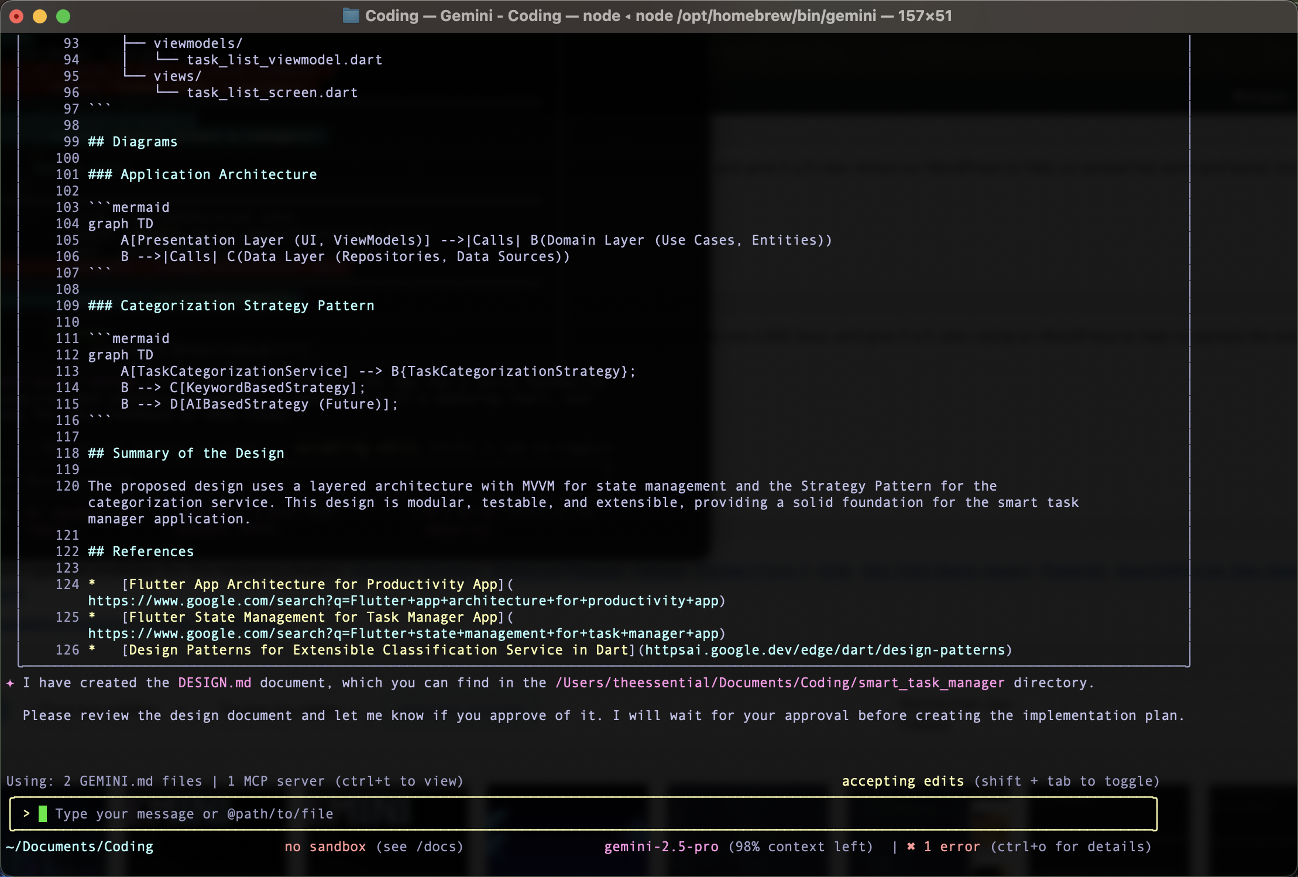Image resolution: width=1298 pixels, height=877 pixels.
Task: Click the green zoom window button
Action: click(63, 16)
